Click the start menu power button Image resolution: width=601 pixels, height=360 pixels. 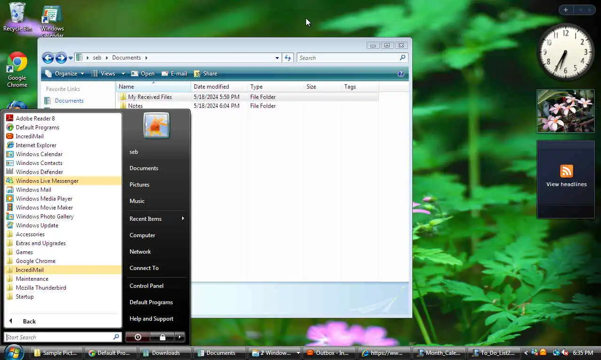click(138, 337)
